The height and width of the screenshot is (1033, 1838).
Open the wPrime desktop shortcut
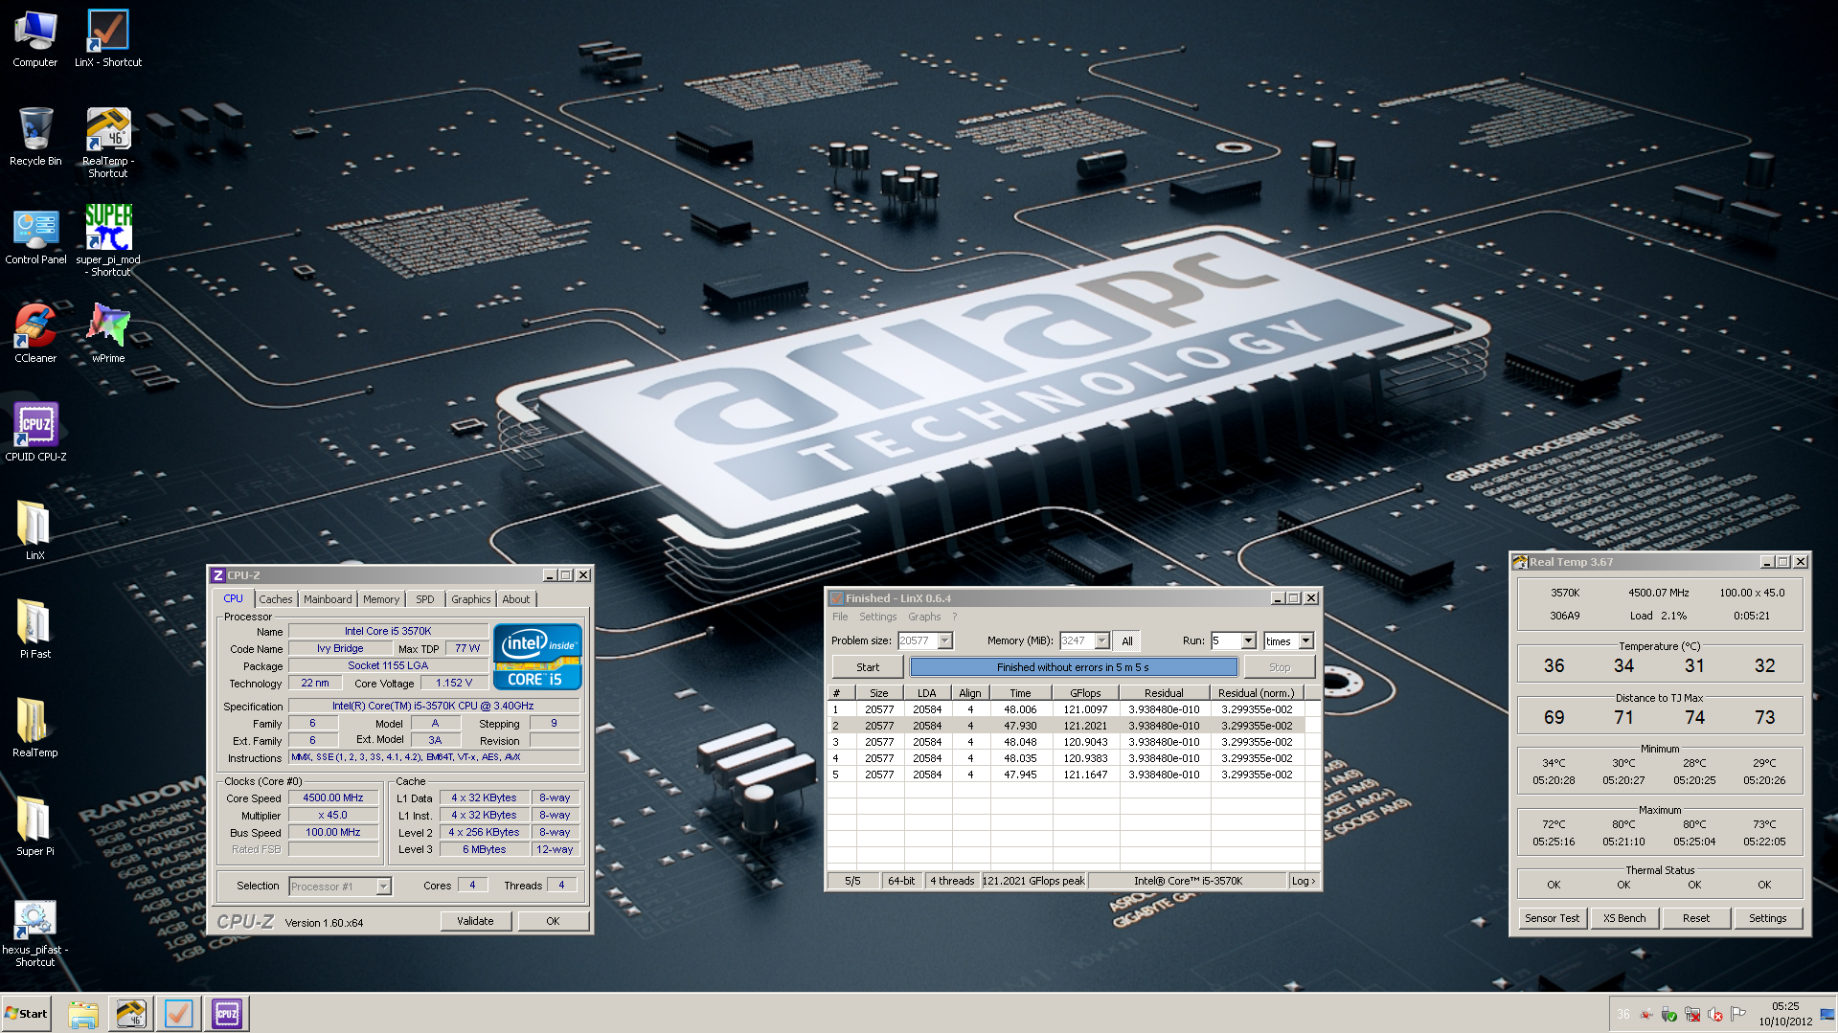coord(108,328)
